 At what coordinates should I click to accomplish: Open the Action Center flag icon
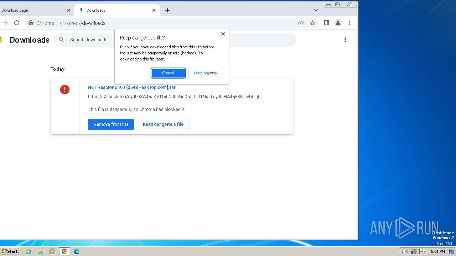point(423,251)
